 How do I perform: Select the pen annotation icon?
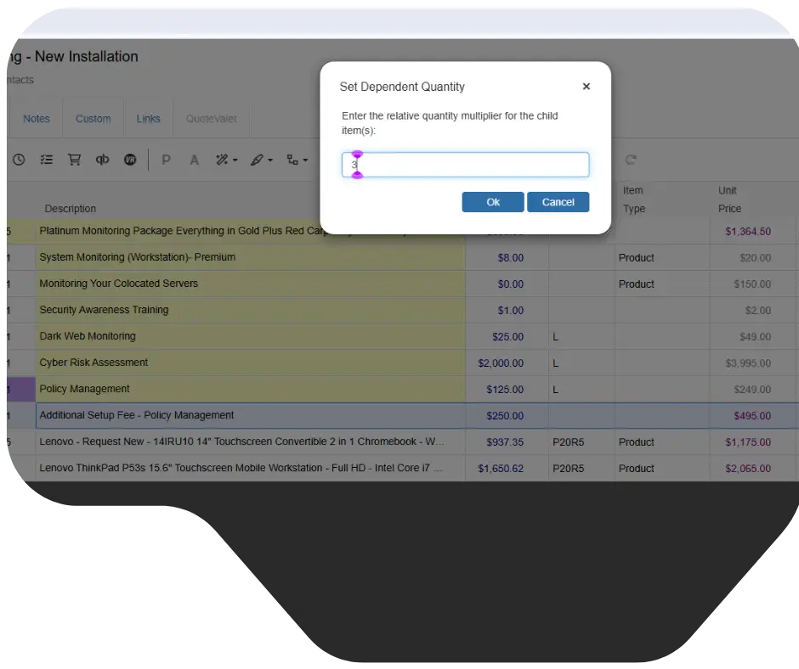point(255,160)
